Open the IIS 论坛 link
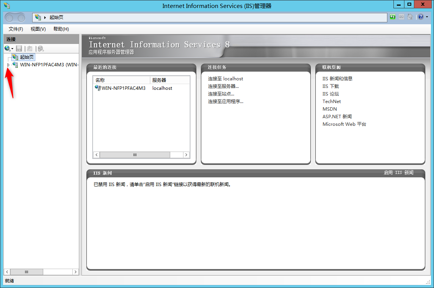 [x=331, y=94]
